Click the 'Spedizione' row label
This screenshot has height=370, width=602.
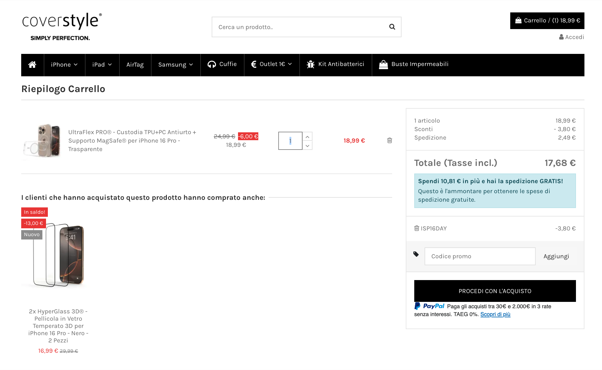(430, 137)
